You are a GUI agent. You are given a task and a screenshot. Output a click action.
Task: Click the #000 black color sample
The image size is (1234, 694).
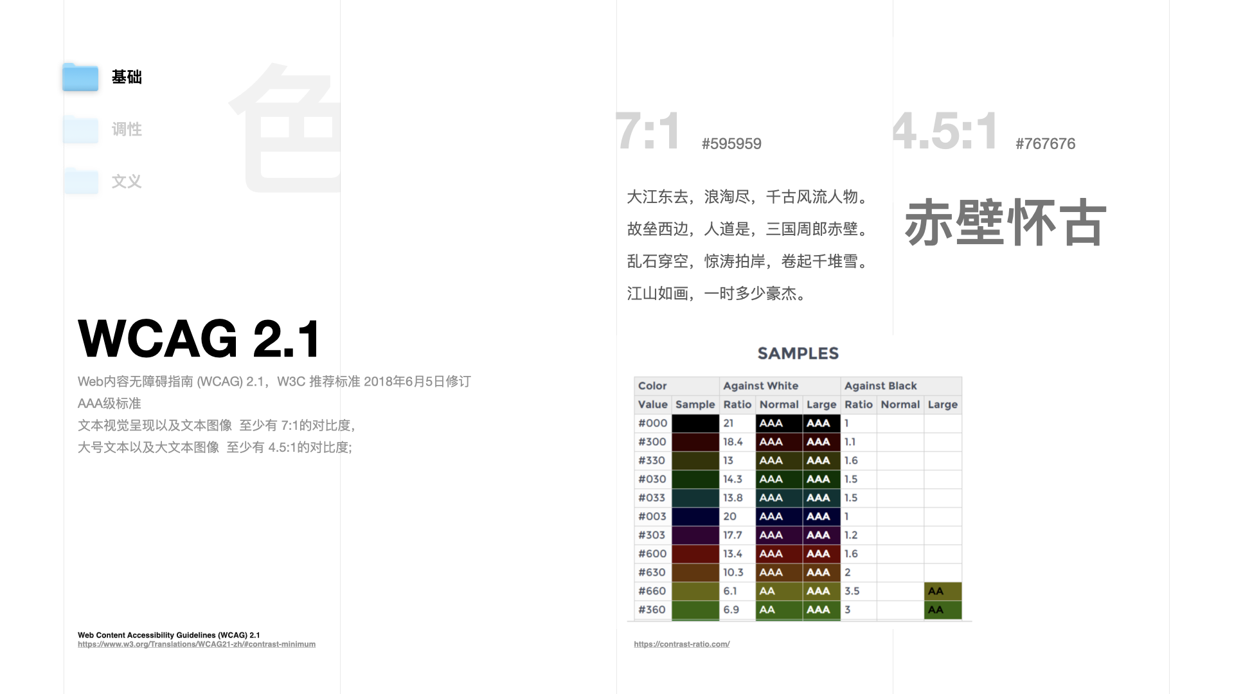pyautogui.click(x=695, y=423)
